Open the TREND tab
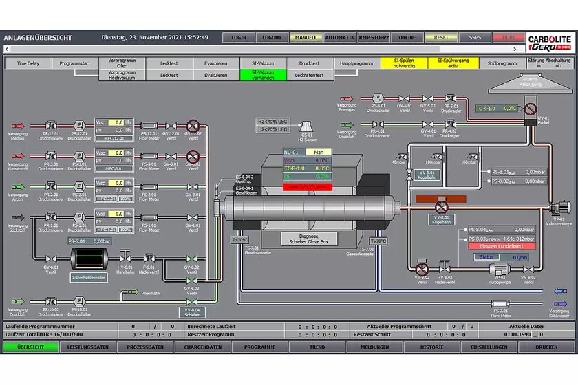The width and height of the screenshot is (578, 385). click(317, 347)
